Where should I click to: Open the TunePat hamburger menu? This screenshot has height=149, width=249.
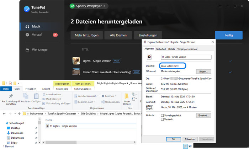pyautogui.click(x=220, y=6)
